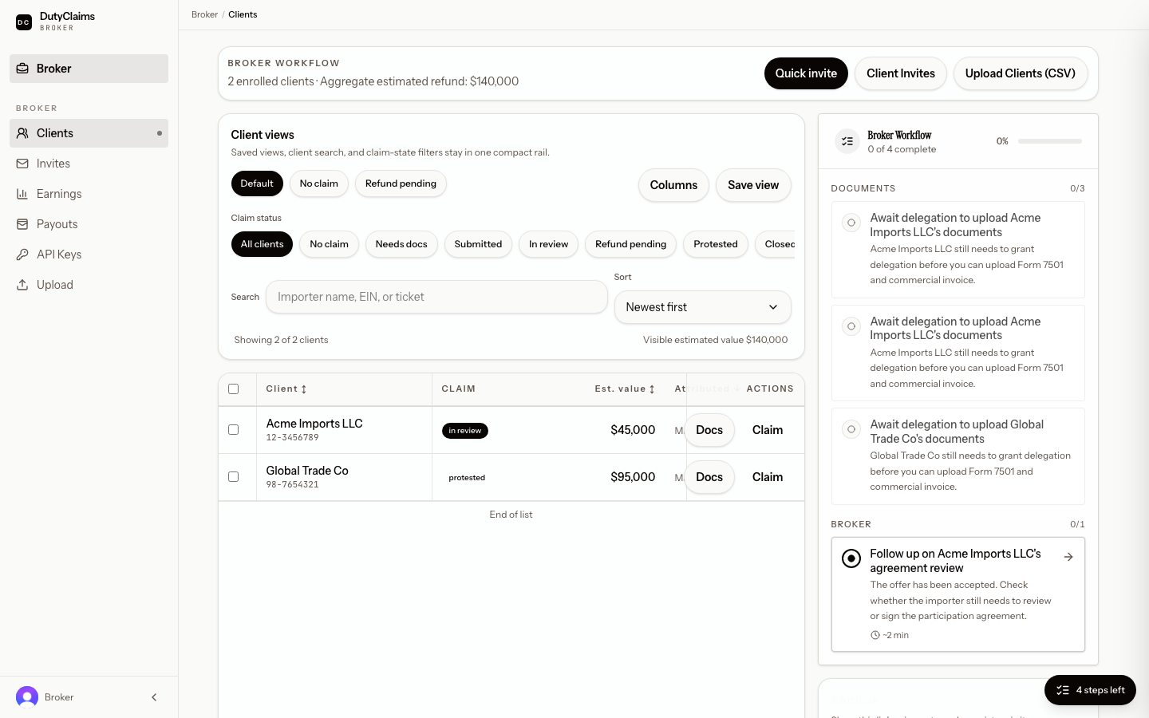Click the Clients breadcrumb

[x=243, y=14]
